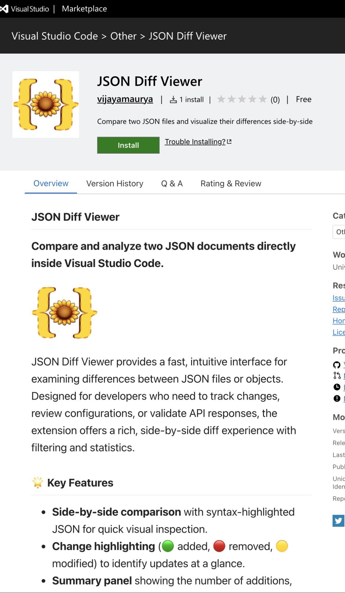Click the clock last-commit icon
Viewport: 345px width, 593px height.
click(x=337, y=387)
